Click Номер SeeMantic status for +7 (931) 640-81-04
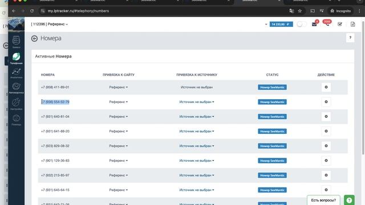 (x=272, y=116)
